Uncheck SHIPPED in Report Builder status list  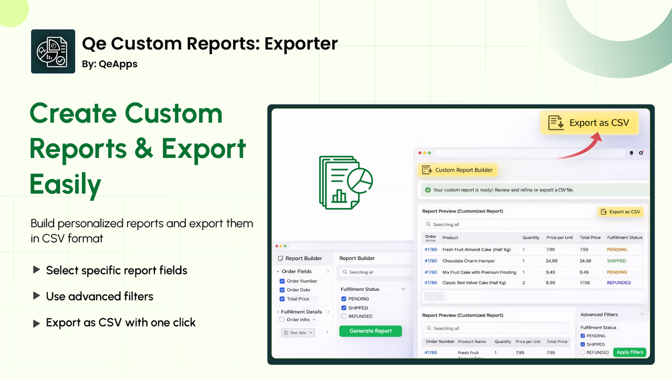(344, 308)
